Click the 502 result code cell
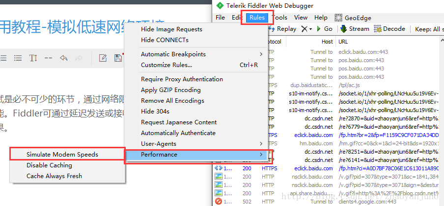444x206 pixels. (247, 202)
